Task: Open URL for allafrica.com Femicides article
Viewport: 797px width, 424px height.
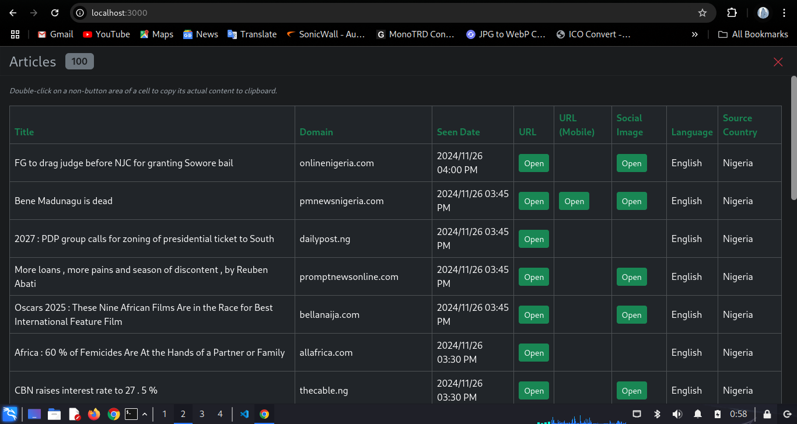Action: [534, 353]
